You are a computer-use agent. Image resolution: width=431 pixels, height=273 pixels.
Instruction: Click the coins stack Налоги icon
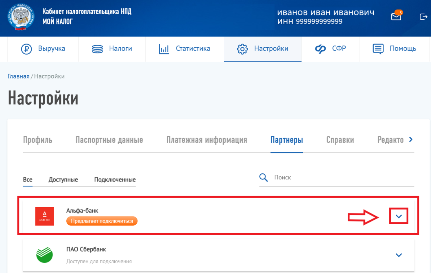pos(97,49)
